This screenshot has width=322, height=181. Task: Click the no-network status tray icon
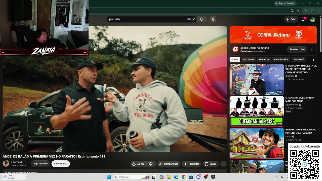[282, 177]
